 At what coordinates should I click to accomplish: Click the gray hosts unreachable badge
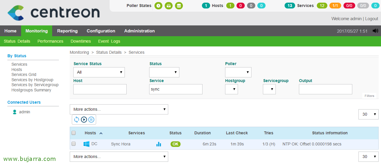click(x=251, y=6)
